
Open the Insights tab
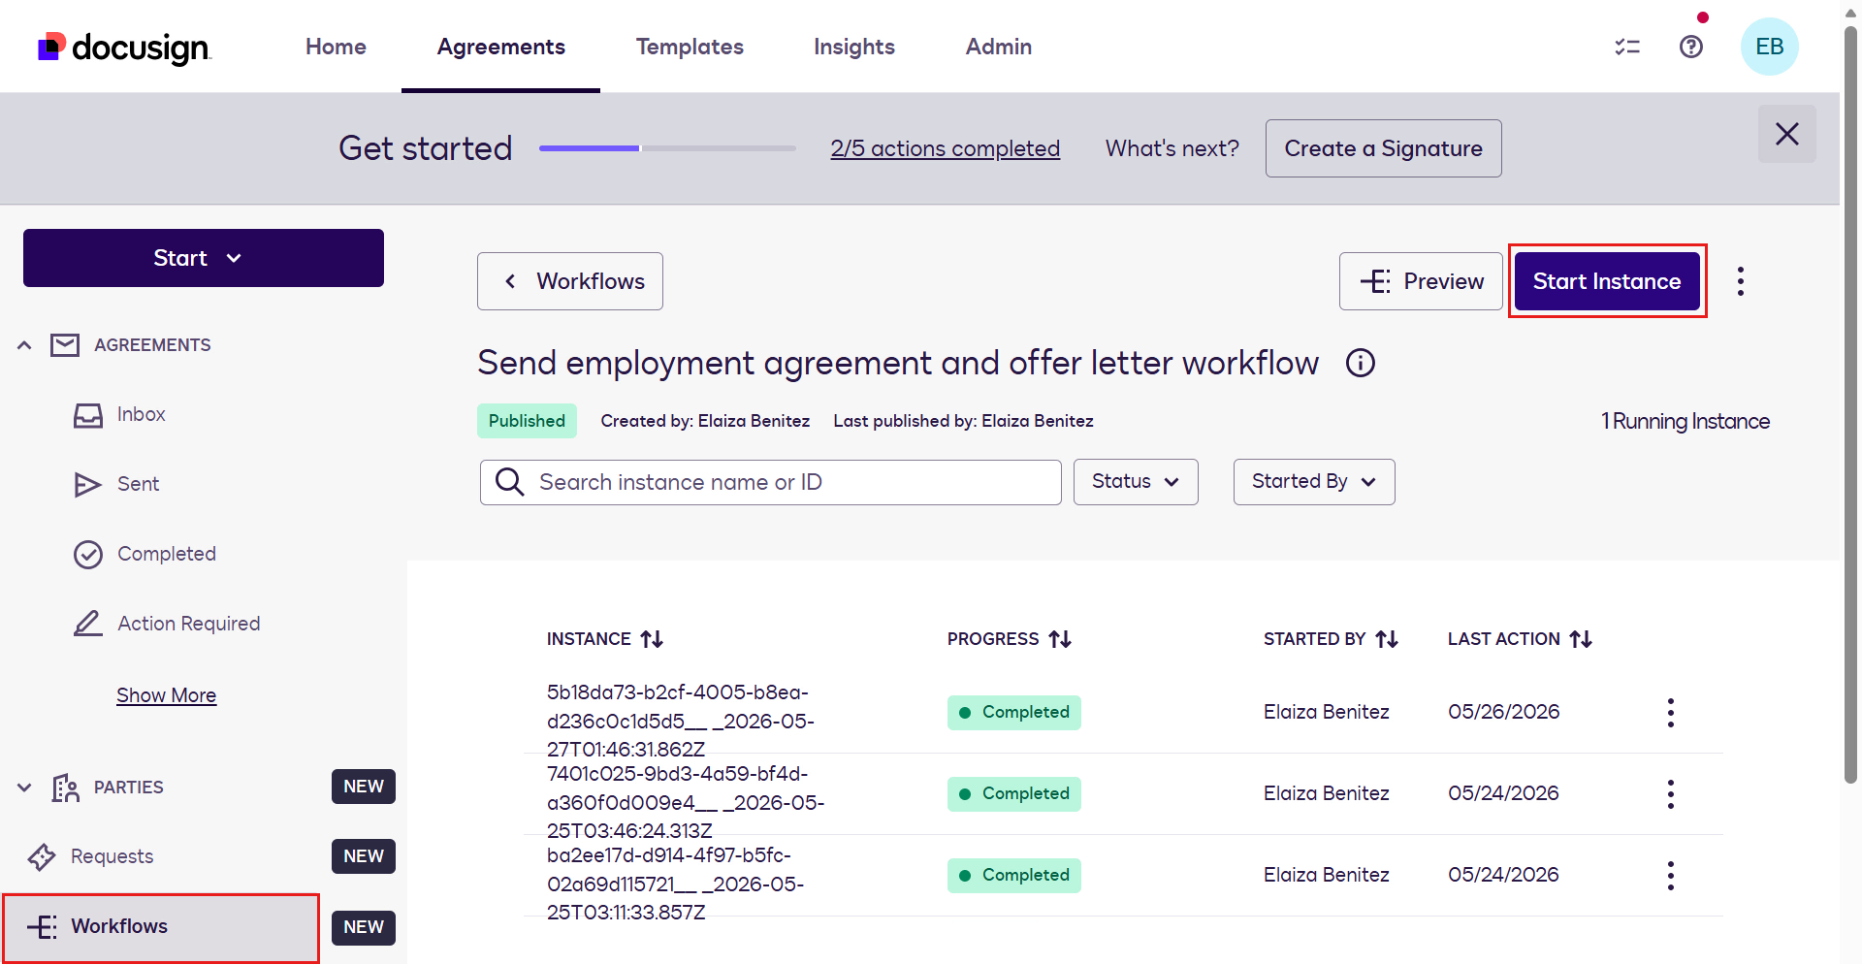pyautogui.click(x=853, y=47)
